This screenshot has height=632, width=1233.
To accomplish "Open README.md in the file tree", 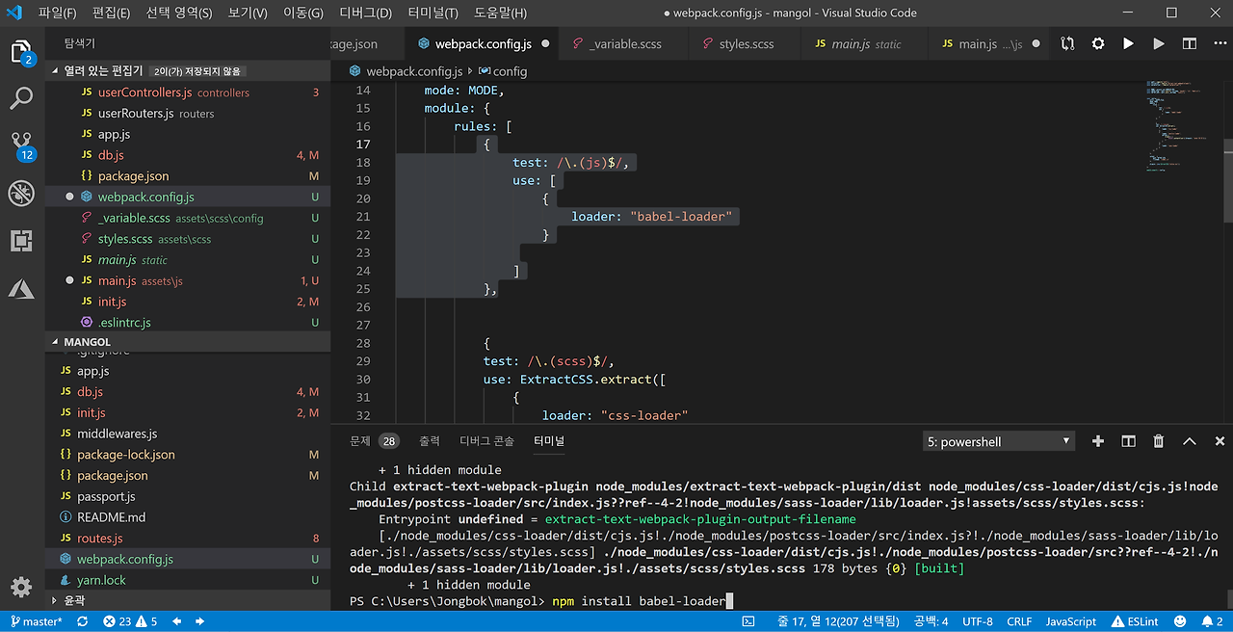I will tap(188, 517).
